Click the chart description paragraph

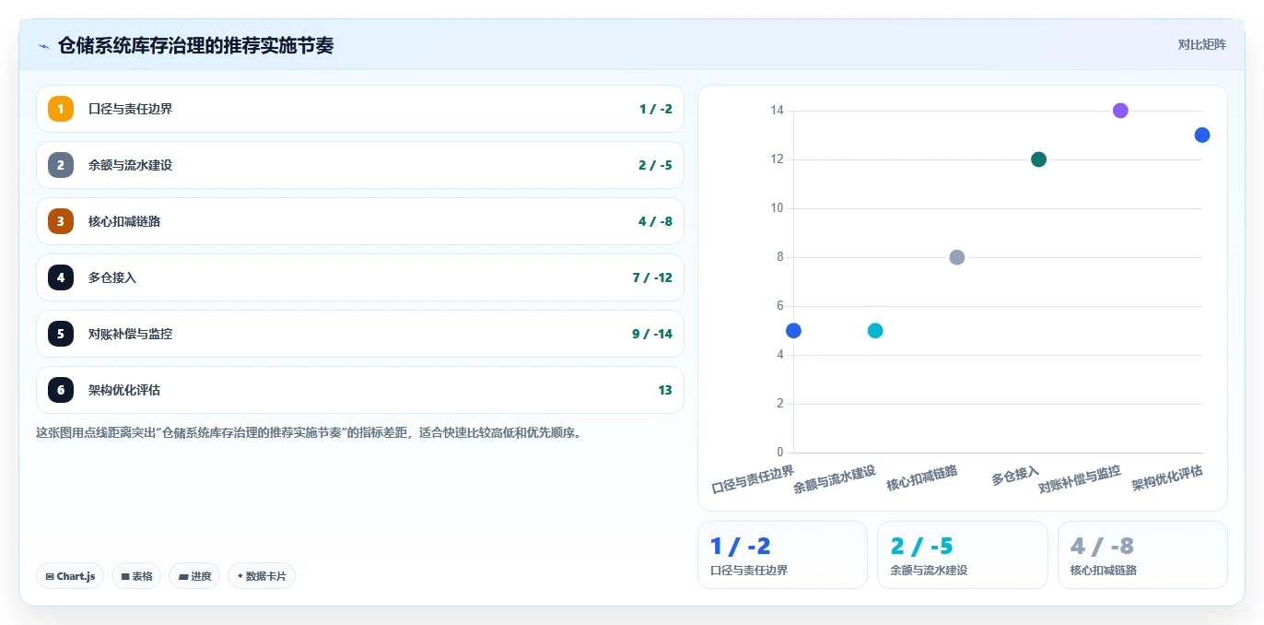point(311,432)
